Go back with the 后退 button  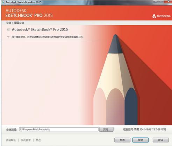click(x=122, y=140)
